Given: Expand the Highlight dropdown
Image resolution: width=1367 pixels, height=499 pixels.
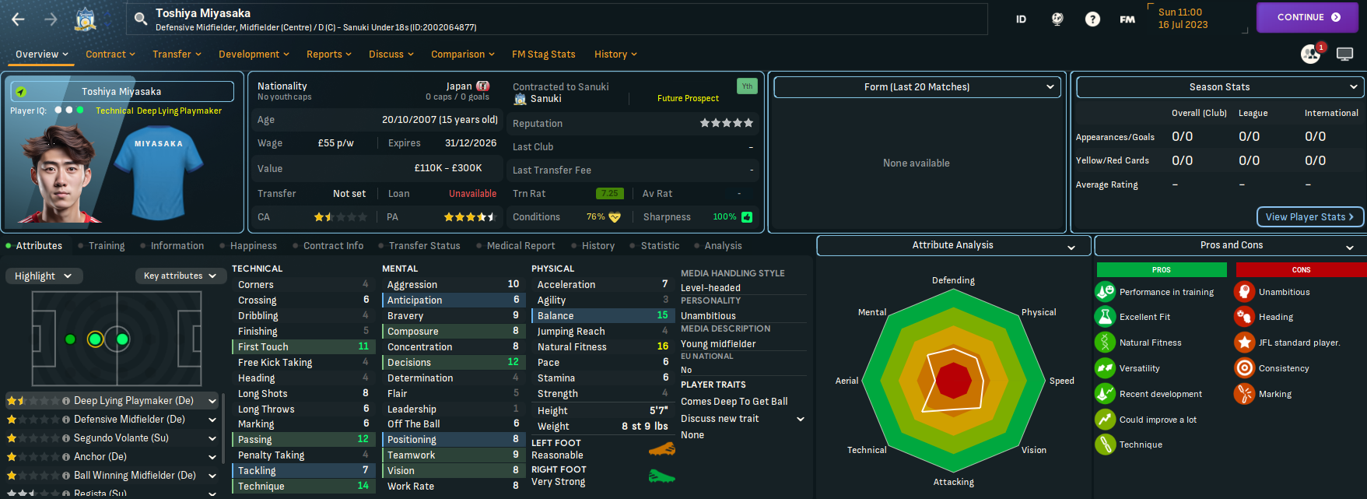Looking at the screenshot, I should [x=43, y=276].
